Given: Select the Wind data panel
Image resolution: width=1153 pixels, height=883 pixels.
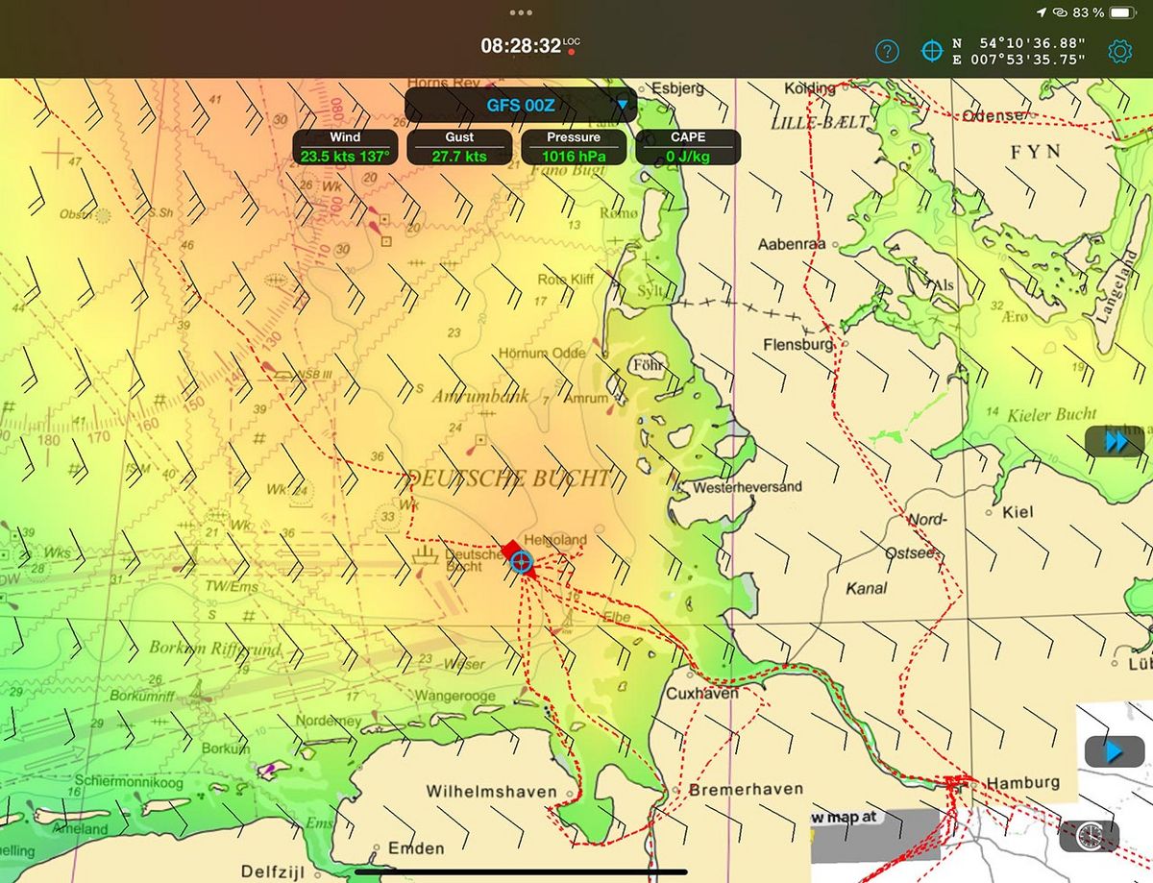Looking at the screenshot, I should (345, 147).
